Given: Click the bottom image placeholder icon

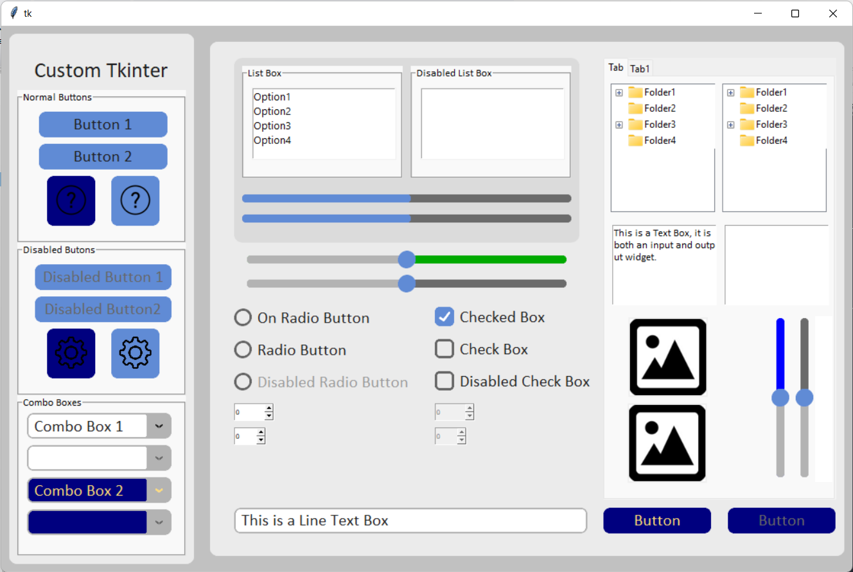Looking at the screenshot, I should point(667,443).
